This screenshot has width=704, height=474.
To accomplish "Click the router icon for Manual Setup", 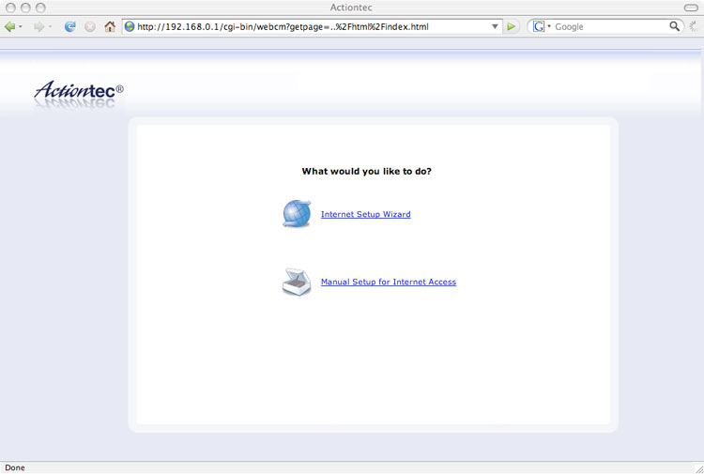I will [x=297, y=282].
